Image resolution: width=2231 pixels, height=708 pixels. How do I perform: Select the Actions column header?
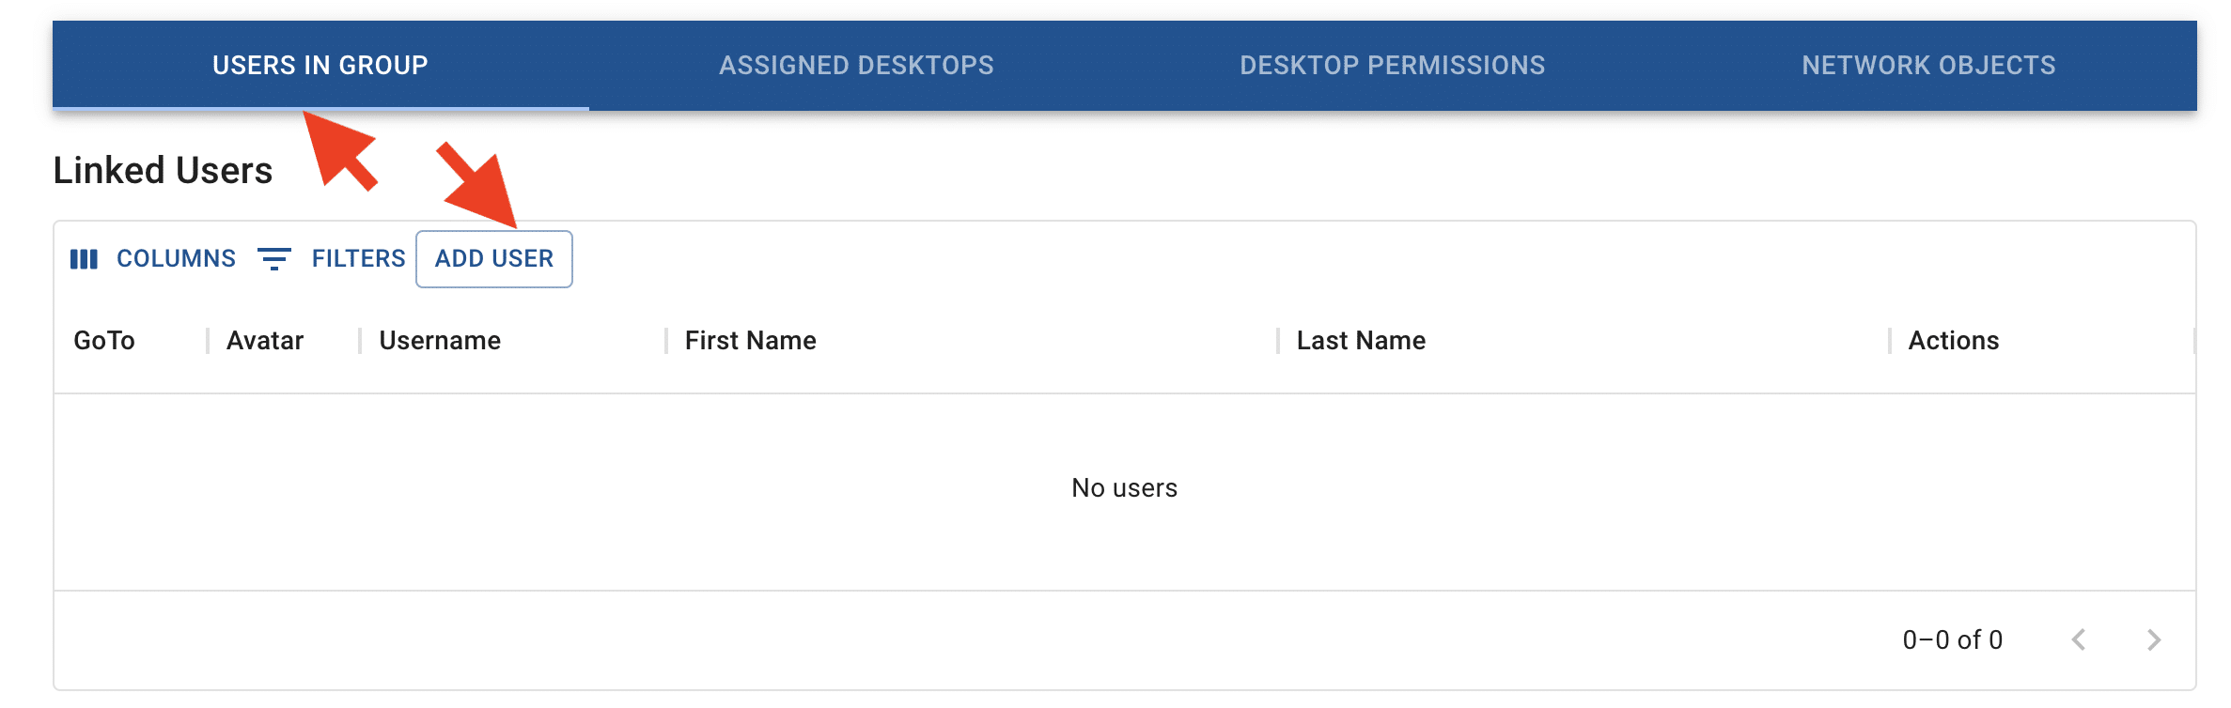coord(1954,340)
